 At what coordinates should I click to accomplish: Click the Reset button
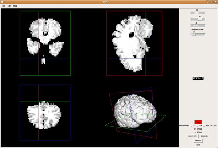pos(198,140)
